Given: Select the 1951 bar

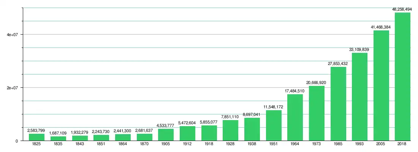Looking at the screenshot, I should click(274, 125).
